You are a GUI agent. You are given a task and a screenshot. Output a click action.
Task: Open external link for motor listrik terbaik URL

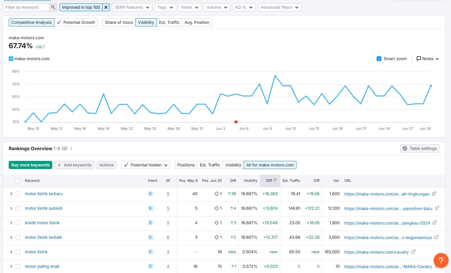pos(436,237)
